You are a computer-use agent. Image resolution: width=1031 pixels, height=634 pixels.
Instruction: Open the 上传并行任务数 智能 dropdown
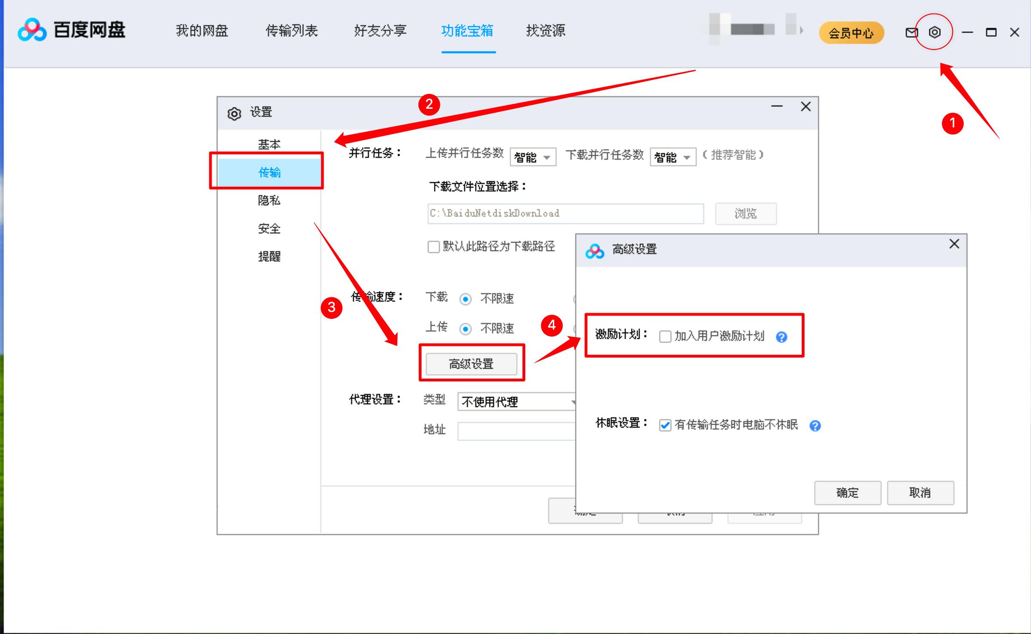tap(532, 156)
